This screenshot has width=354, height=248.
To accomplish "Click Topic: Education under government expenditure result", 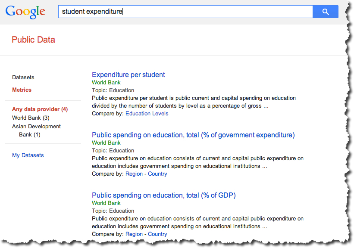I will [x=113, y=150].
